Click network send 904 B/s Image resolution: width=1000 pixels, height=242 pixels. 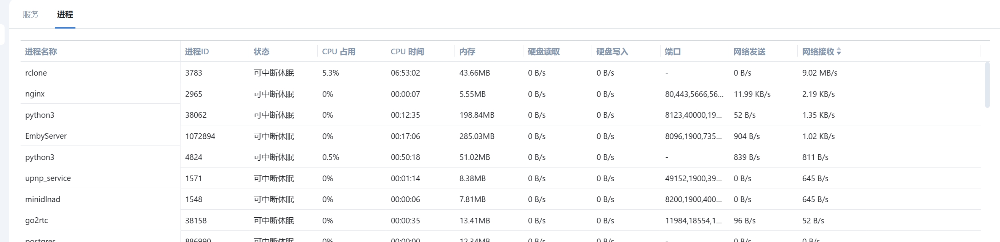tap(747, 136)
